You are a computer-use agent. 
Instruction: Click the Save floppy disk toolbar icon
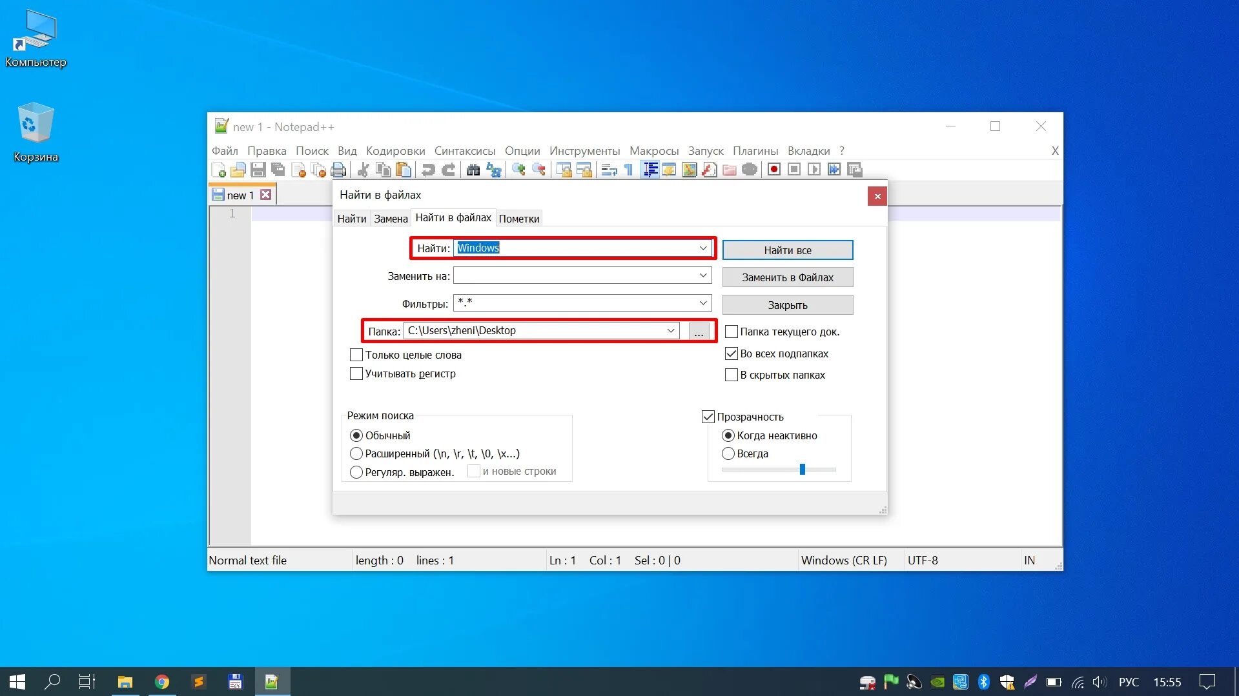[x=258, y=170]
